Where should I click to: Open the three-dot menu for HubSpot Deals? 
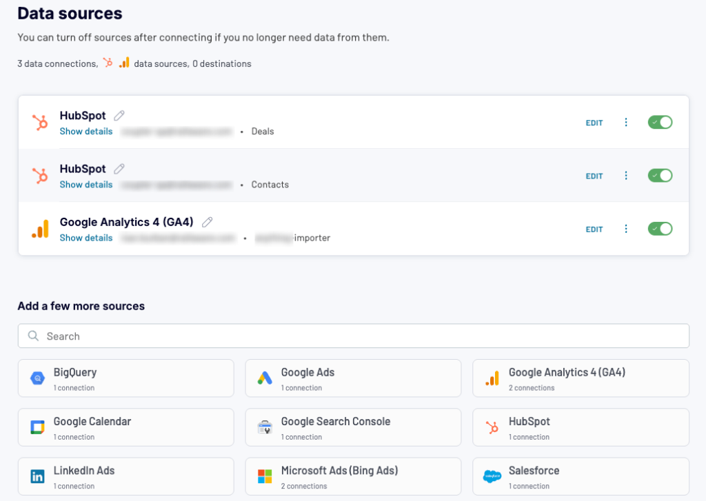(626, 123)
